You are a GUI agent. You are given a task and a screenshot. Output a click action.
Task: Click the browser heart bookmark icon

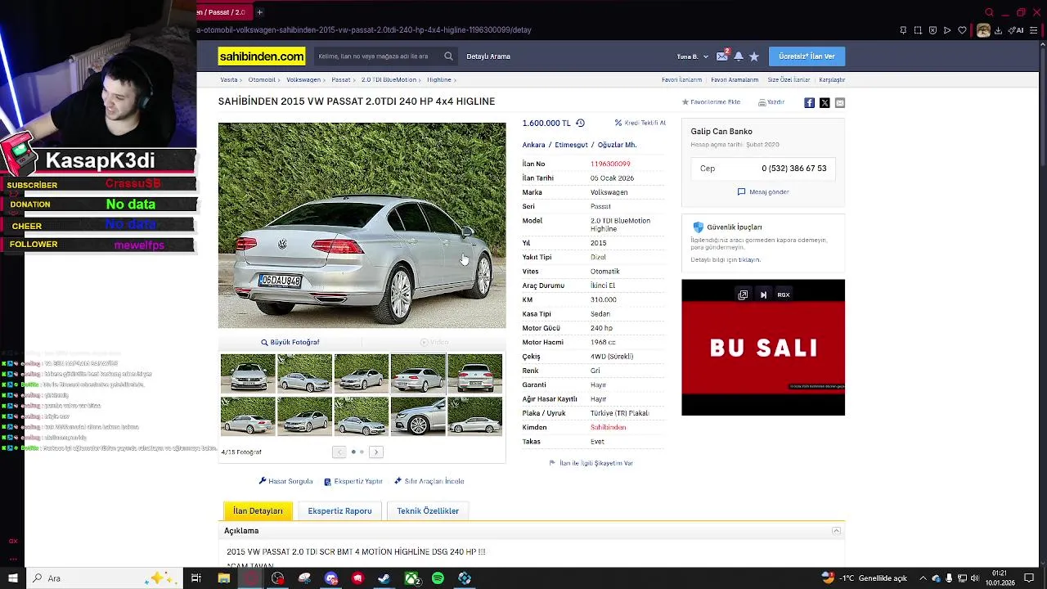tap(962, 30)
